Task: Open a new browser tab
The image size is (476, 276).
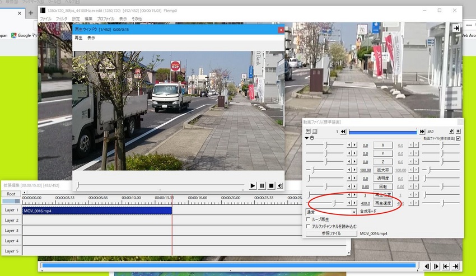Action: click(x=31, y=13)
